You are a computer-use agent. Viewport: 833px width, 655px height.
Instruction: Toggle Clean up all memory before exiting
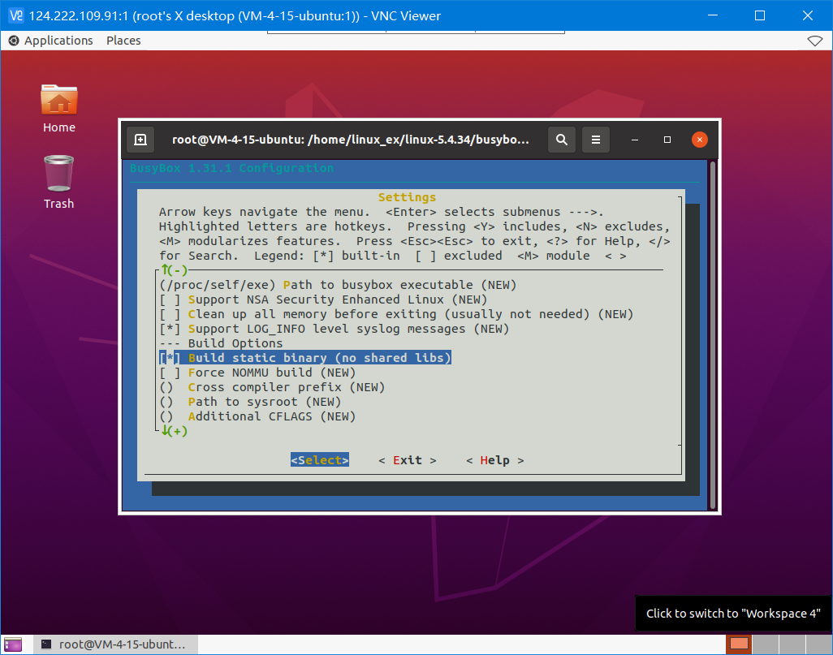396,314
